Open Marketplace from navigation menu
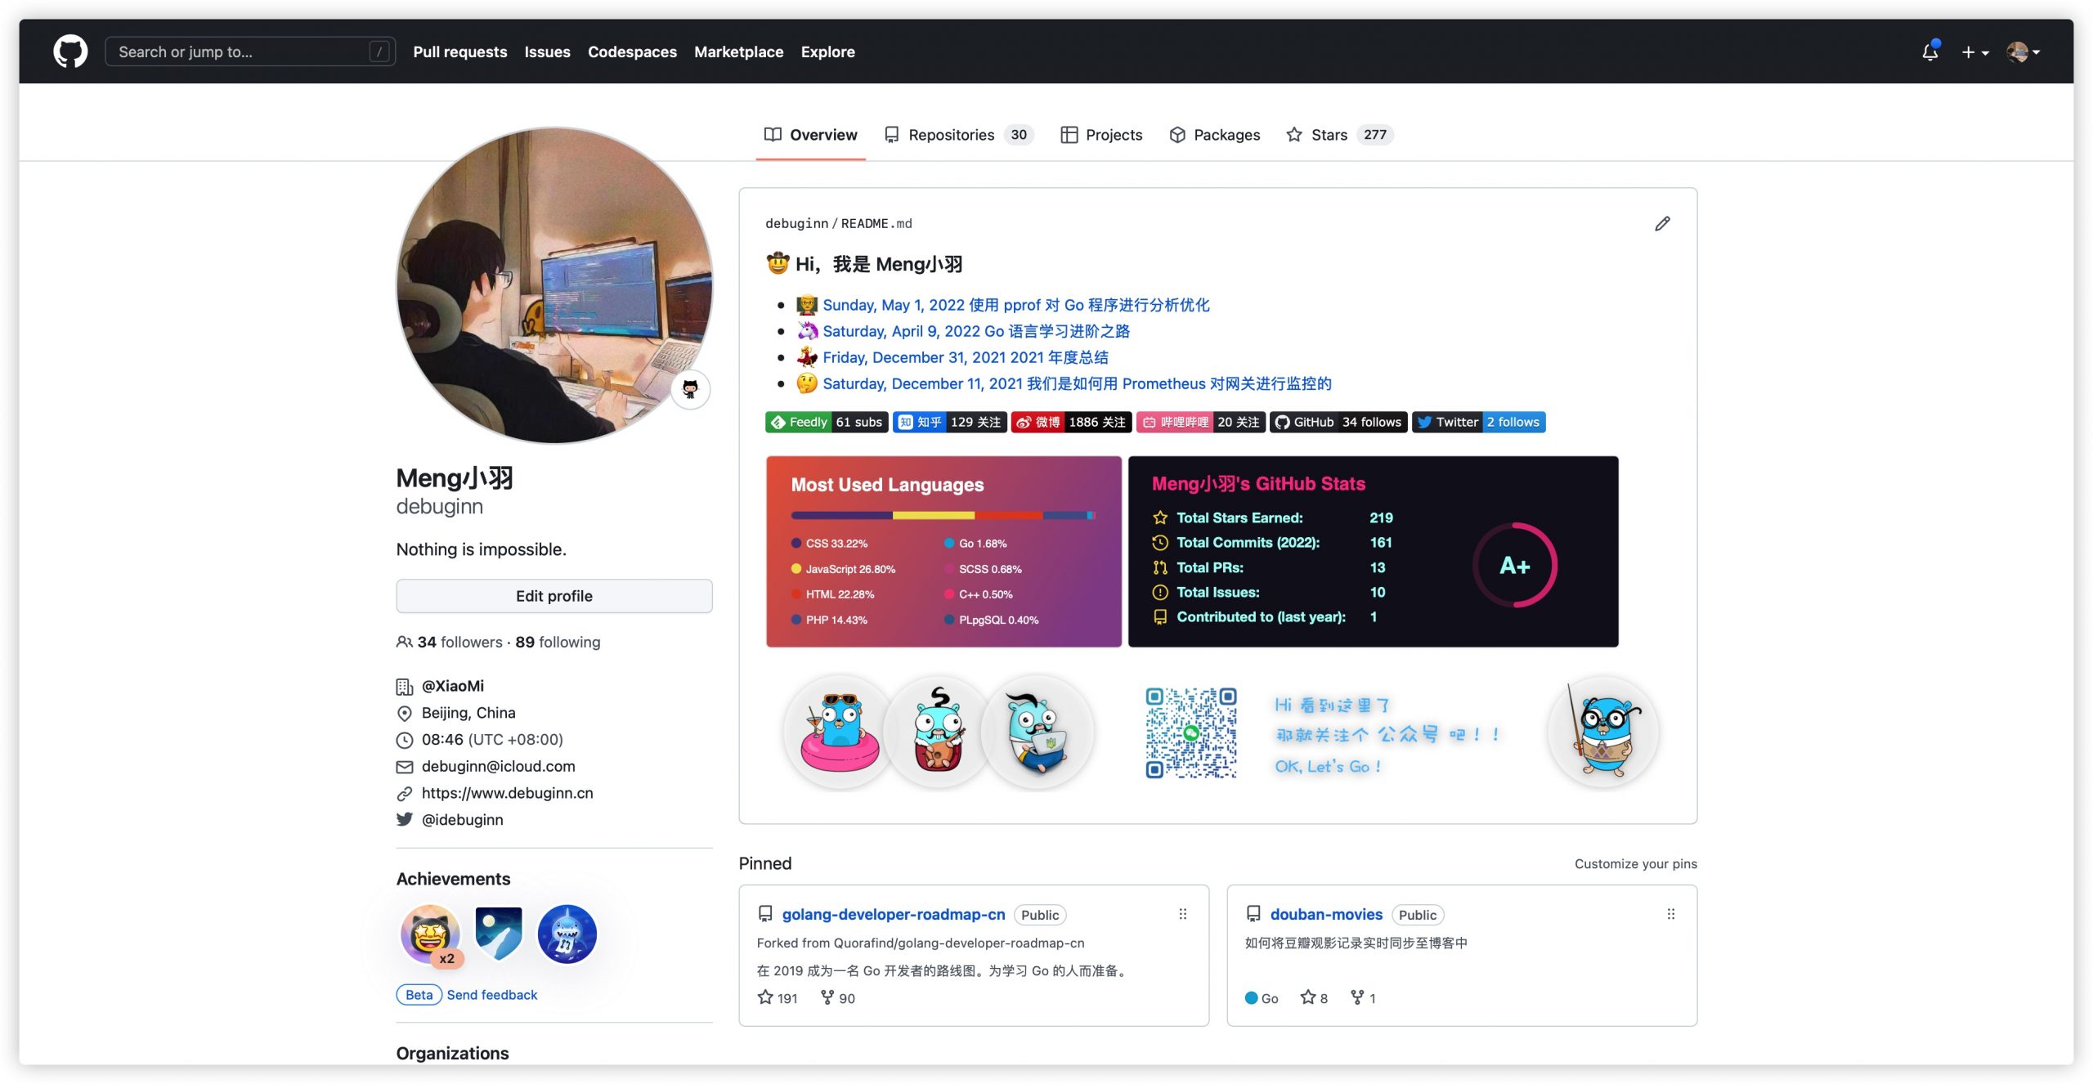 point(738,52)
